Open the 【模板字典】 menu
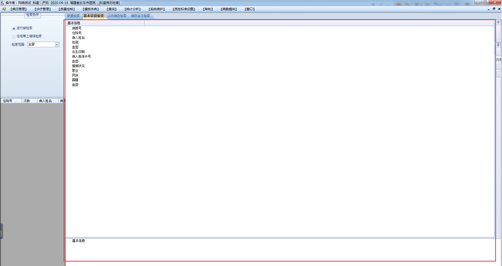The image size is (502, 266). point(91,9)
